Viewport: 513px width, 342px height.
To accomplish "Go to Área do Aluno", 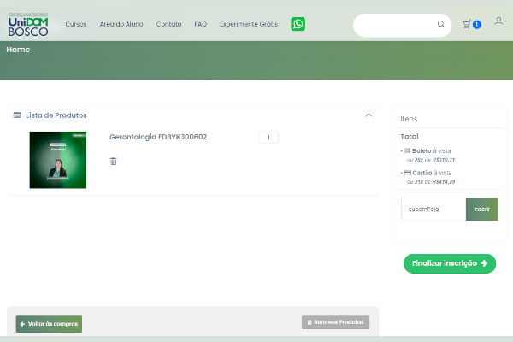I will [x=121, y=25].
